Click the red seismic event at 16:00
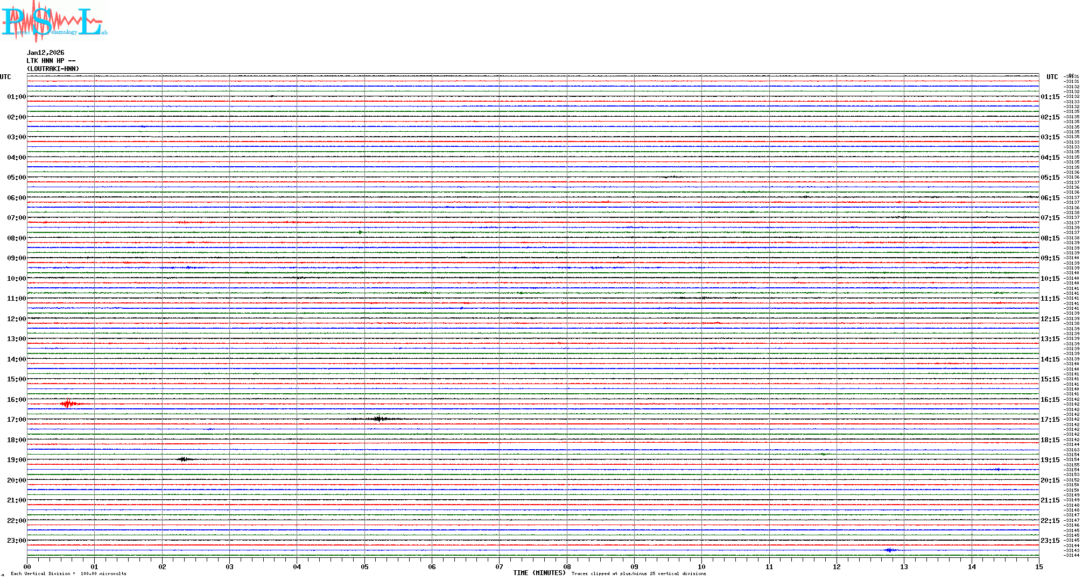 pyautogui.click(x=68, y=404)
